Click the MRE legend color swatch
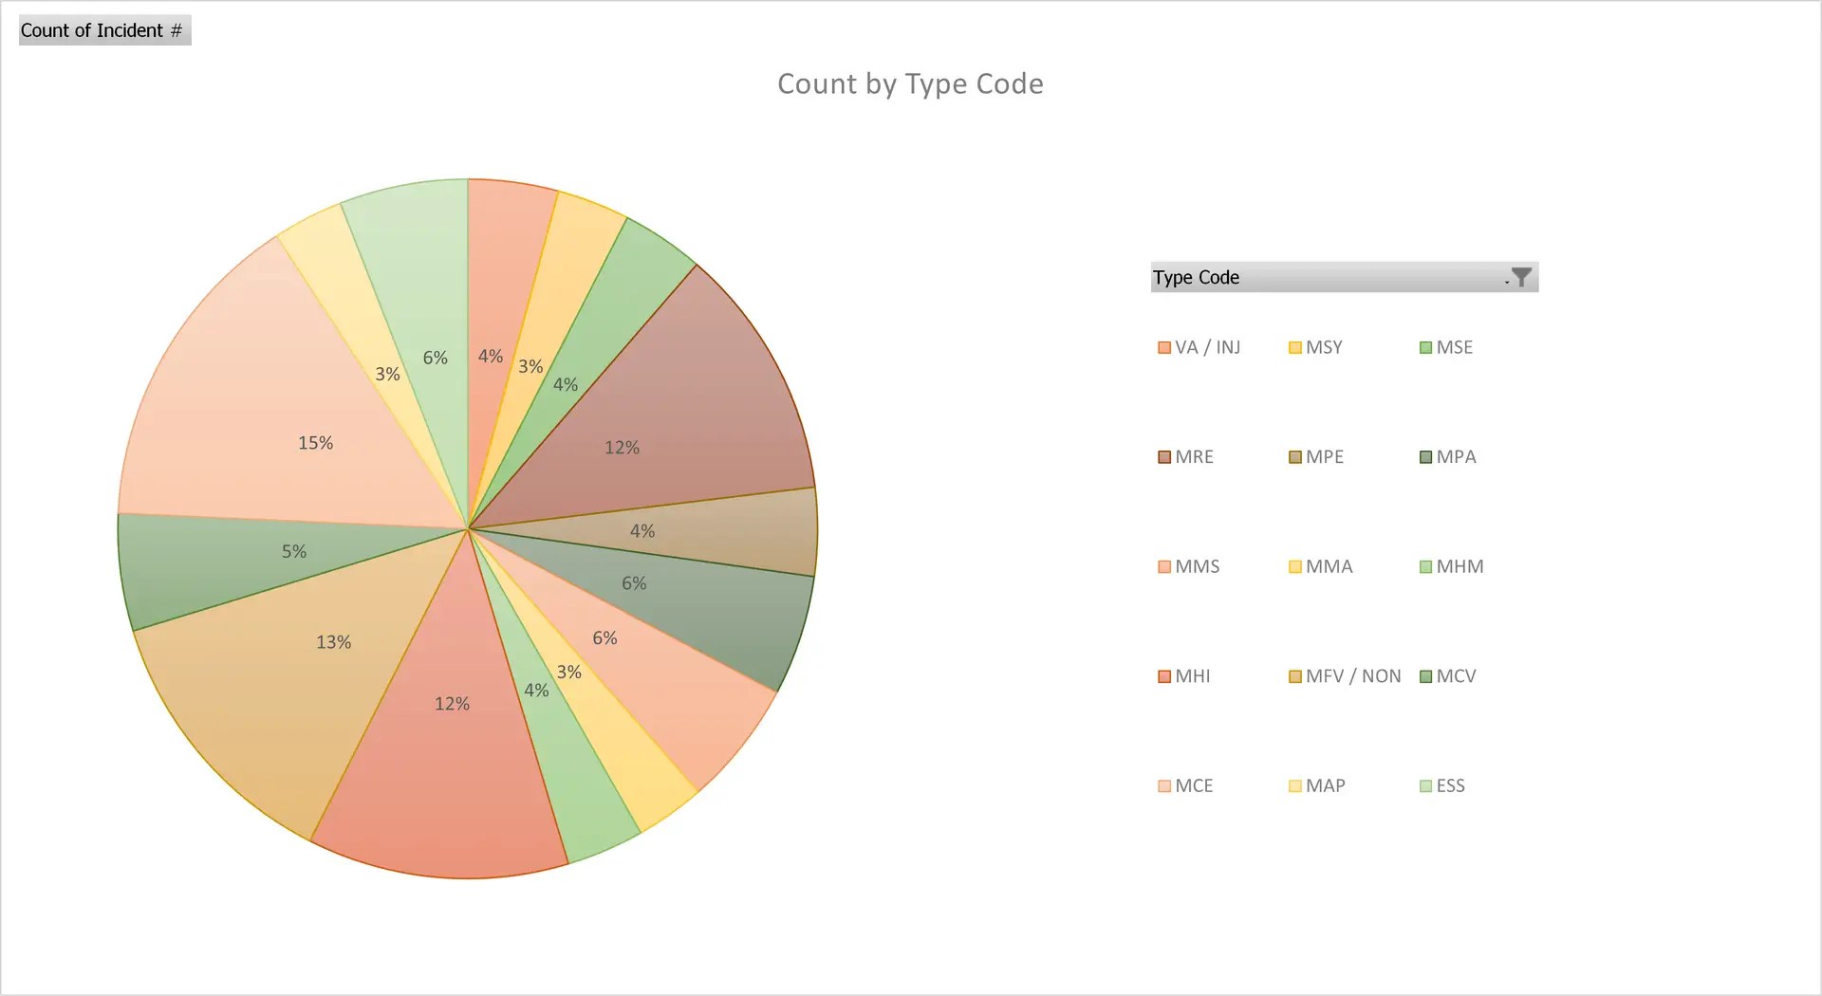The image size is (1822, 996). pyautogui.click(x=1164, y=457)
